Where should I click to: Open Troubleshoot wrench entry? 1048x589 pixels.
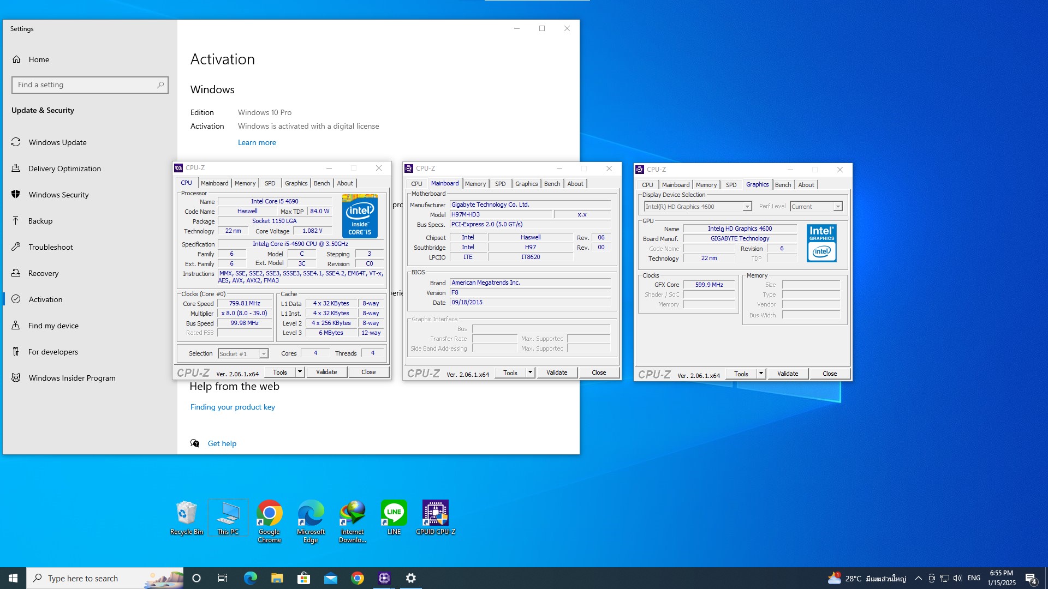click(x=50, y=247)
